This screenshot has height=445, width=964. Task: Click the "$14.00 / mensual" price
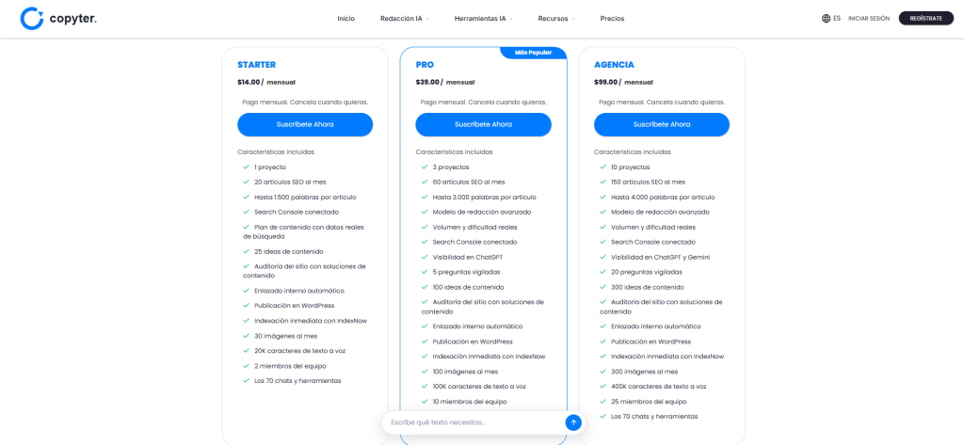pyautogui.click(x=266, y=83)
